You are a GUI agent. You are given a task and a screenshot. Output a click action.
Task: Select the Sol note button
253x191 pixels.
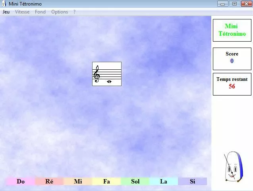(135, 181)
